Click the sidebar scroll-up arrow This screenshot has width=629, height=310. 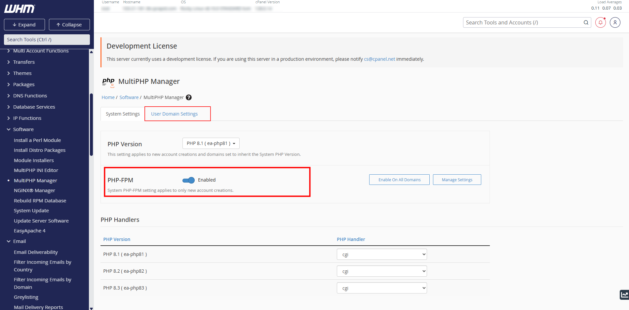click(91, 52)
